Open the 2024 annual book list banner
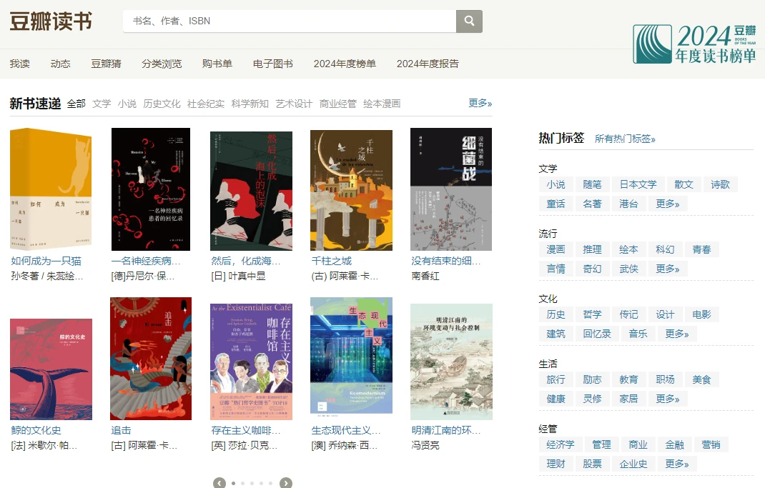This screenshot has width=765, height=488. coord(694,44)
